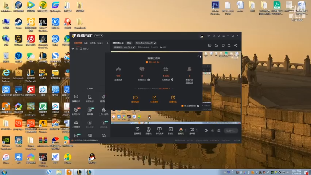
Task: Click the taskbar clock
Action: pos(296,172)
